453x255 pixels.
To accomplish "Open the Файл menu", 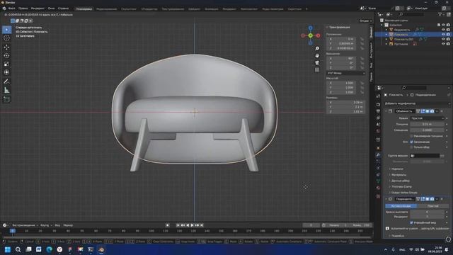I will [x=12, y=8].
